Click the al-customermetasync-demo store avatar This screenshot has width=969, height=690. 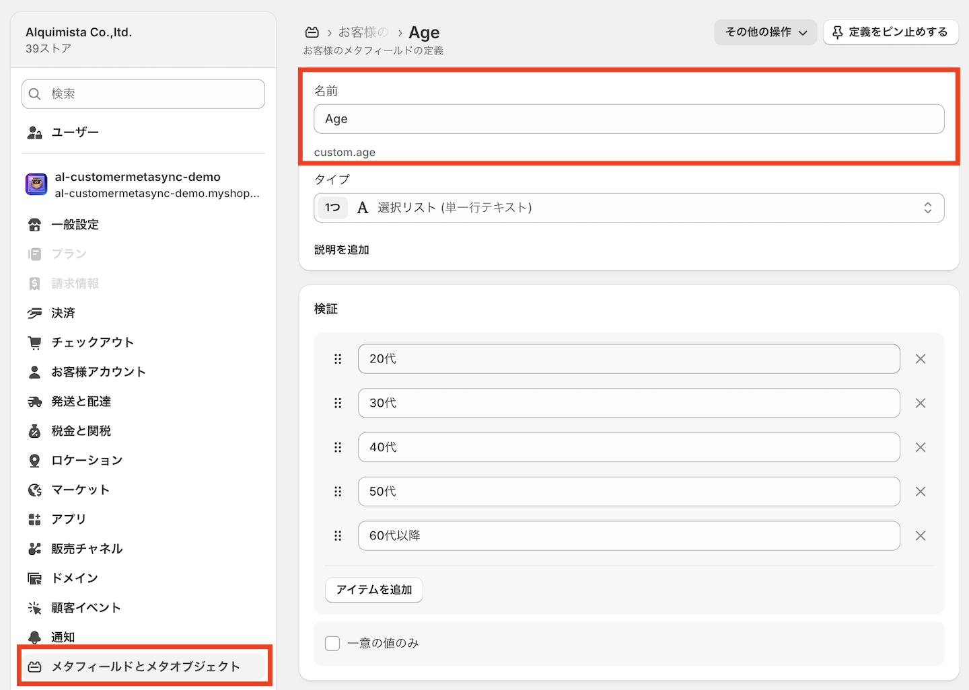(36, 184)
